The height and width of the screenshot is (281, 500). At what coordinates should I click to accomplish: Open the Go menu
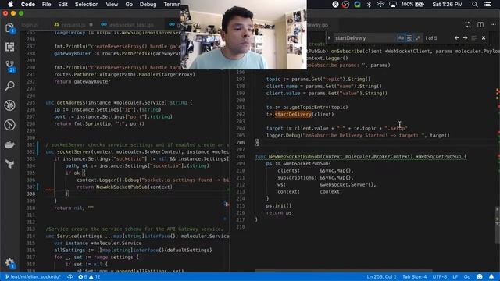coord(129,4)
